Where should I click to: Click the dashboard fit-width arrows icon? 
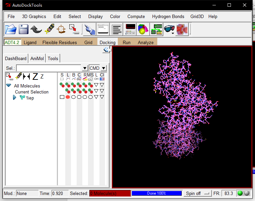[26, 76]
